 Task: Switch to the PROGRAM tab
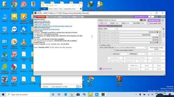(41, 17)
